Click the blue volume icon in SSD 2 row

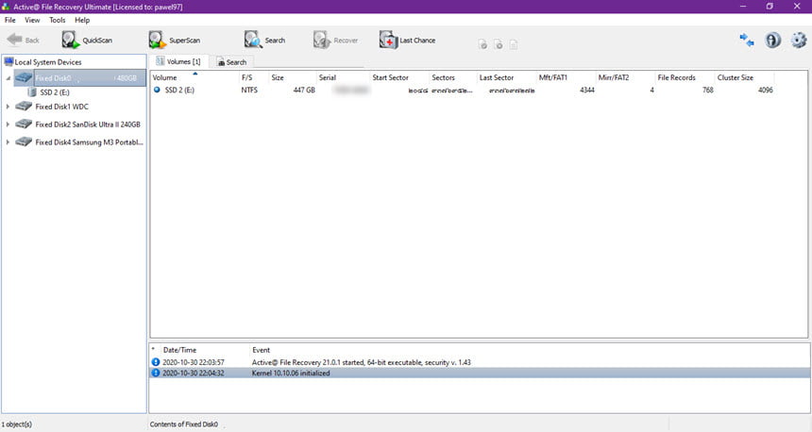point(157,90)
